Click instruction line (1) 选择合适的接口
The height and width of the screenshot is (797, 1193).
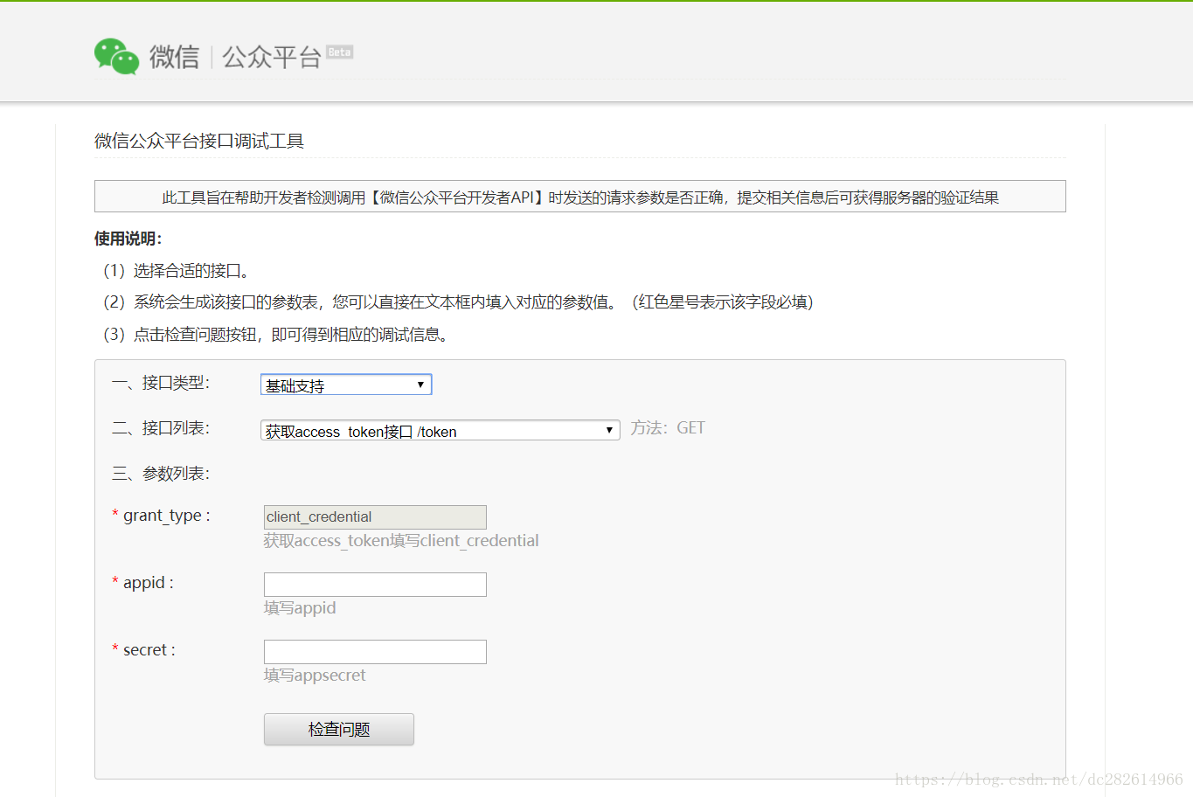pos(177,271)
